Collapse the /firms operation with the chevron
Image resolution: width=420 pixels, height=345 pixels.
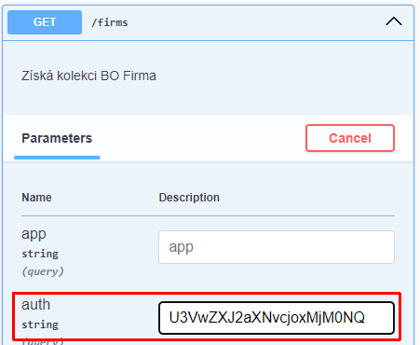click(394, 22)
